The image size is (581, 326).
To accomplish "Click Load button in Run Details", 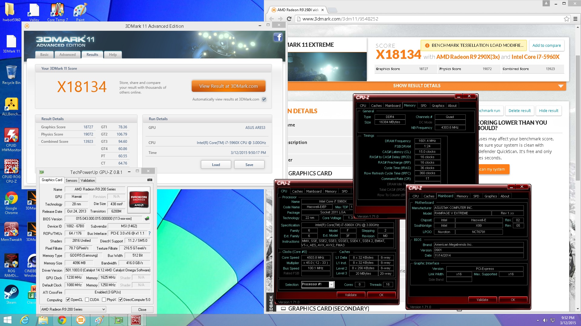I will (216, 165).
